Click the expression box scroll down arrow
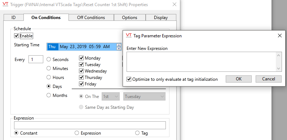 coord(278,69)
